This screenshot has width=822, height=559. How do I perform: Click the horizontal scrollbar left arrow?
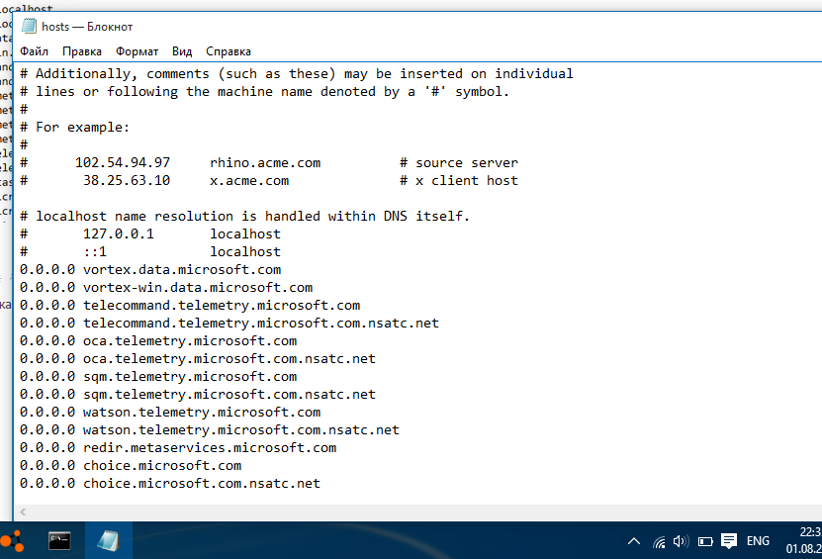click(x=23, y=512)
